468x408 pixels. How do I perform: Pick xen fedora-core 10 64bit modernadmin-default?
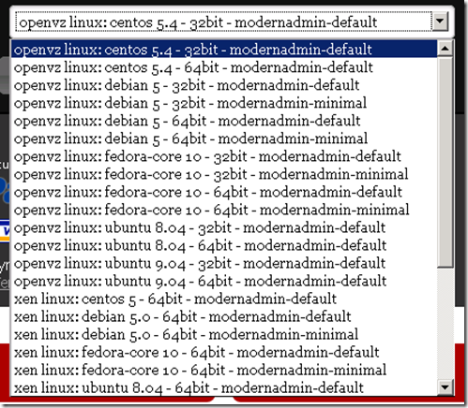[x=224, y=352]
